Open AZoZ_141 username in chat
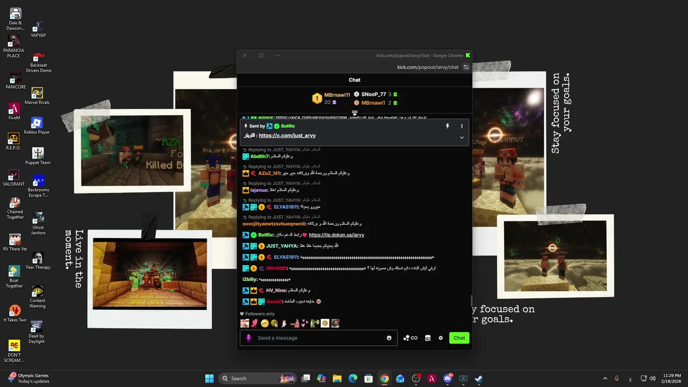Image resolution: width=688 pixels, height=387 pixels. coord(269,173)
